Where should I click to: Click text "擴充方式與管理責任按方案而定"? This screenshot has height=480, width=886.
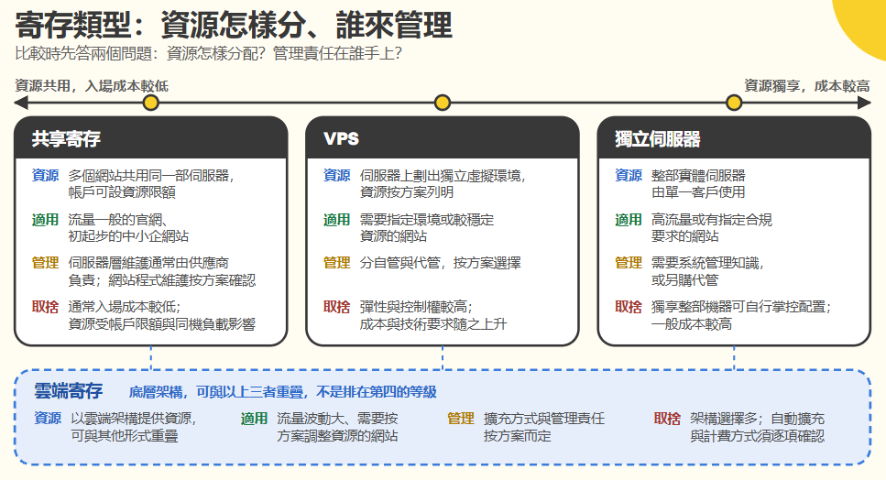[544, 428]
